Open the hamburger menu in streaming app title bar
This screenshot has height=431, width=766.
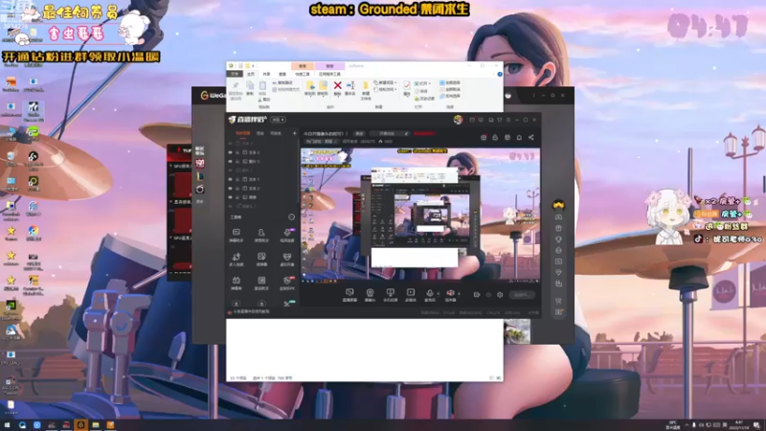click(508, 120)
